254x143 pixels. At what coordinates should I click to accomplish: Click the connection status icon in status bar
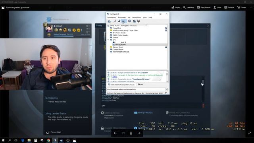pos(166,93)
